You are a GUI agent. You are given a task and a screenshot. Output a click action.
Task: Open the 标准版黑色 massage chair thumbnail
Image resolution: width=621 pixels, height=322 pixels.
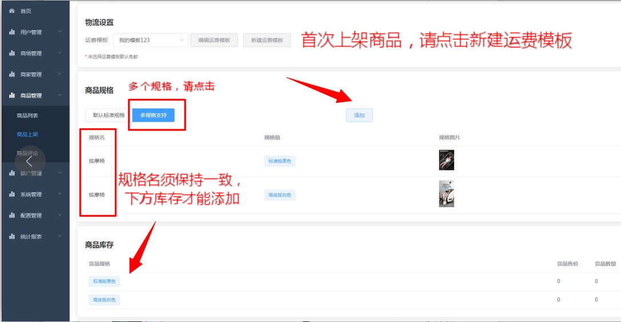click(x=447, y=160)
